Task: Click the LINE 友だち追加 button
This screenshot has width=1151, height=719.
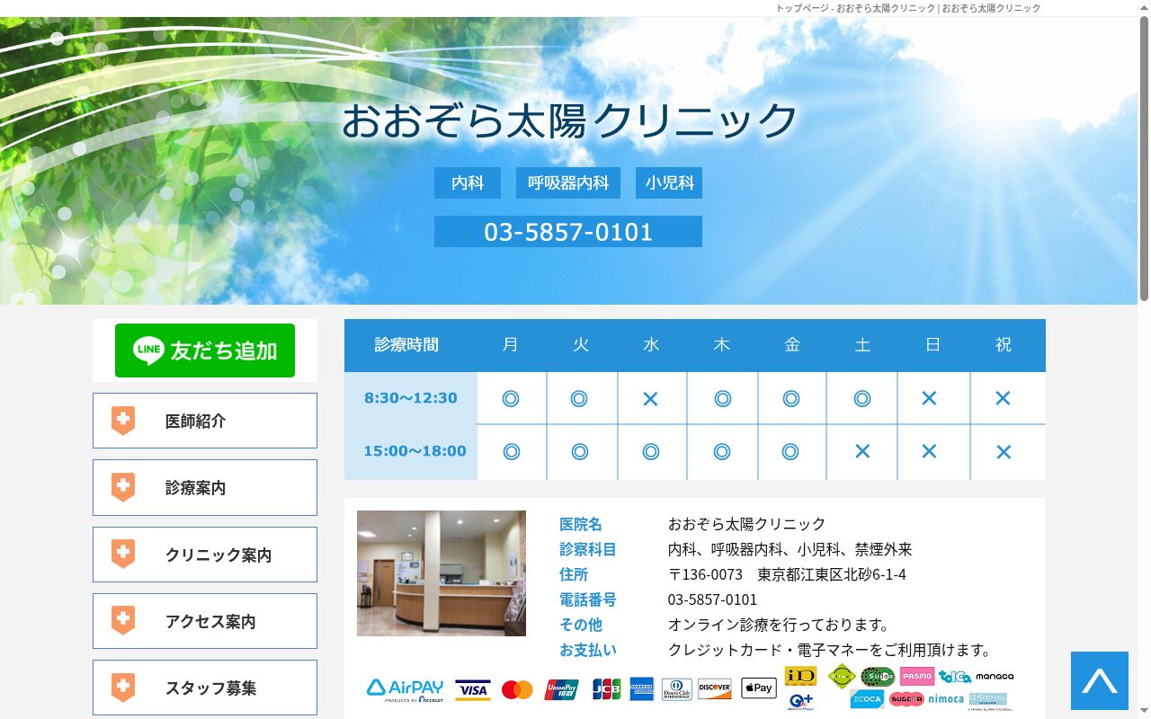Action: click(205, 351)
